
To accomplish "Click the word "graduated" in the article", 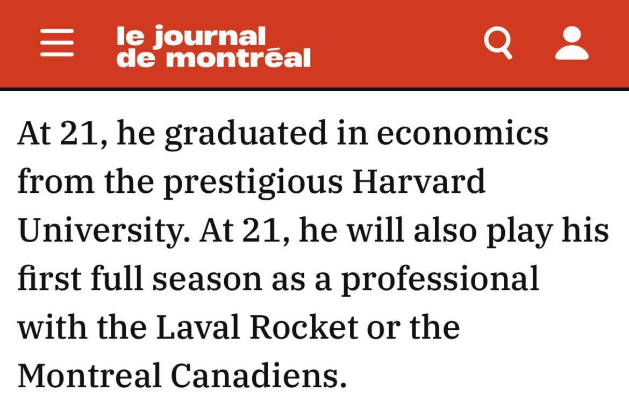I will (x=245, y=134).
